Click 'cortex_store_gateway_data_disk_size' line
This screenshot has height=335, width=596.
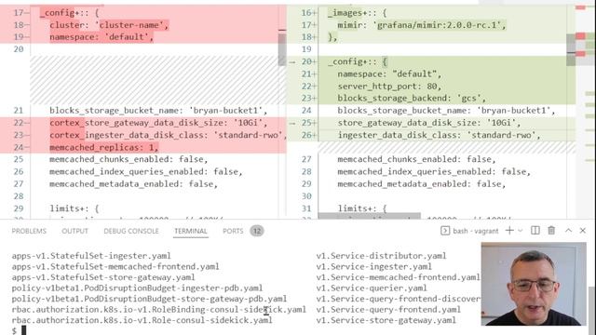[x=158, y=123]
